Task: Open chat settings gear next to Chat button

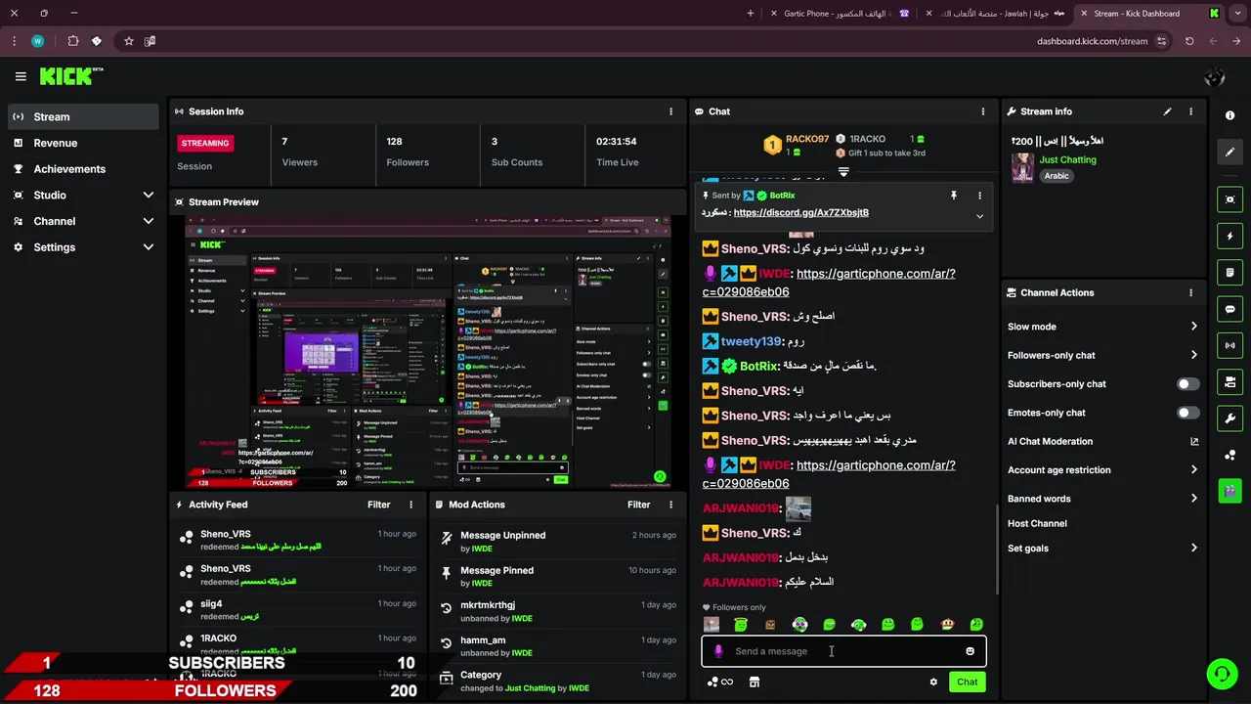Action: point(933,682)
